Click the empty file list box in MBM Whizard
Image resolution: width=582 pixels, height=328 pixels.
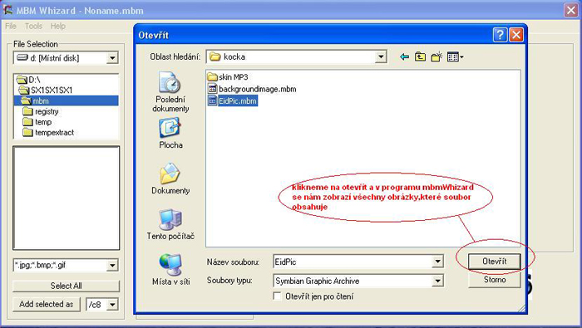(x=66, y=198)
